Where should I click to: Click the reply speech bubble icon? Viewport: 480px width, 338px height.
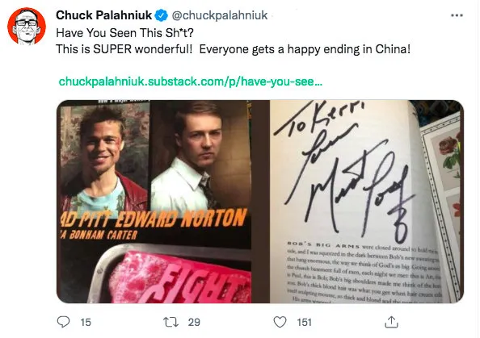[x=63, y=322]
